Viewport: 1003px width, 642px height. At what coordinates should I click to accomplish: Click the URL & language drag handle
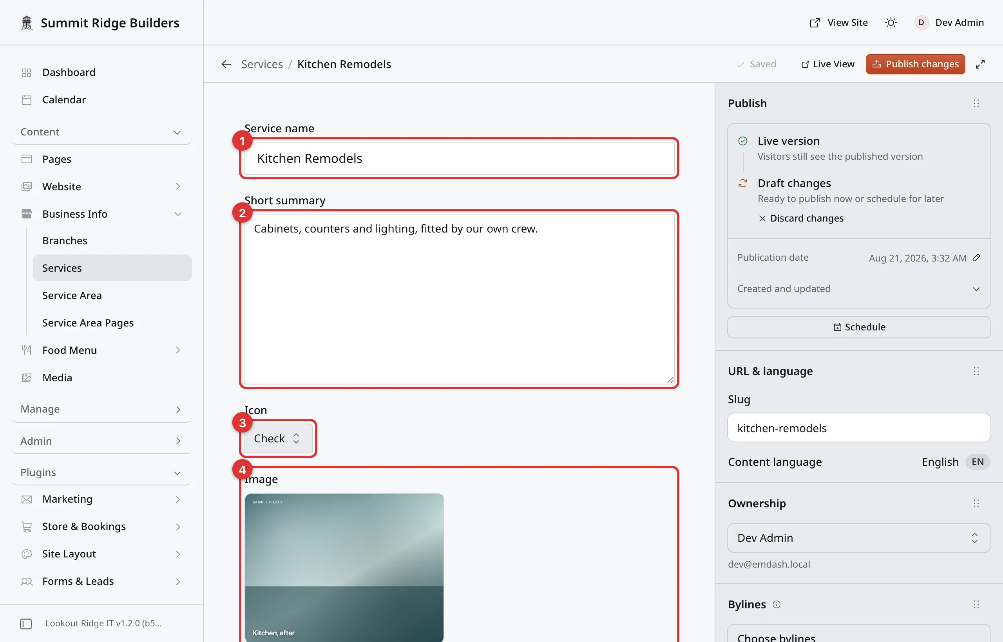click(x=976, y=371)
